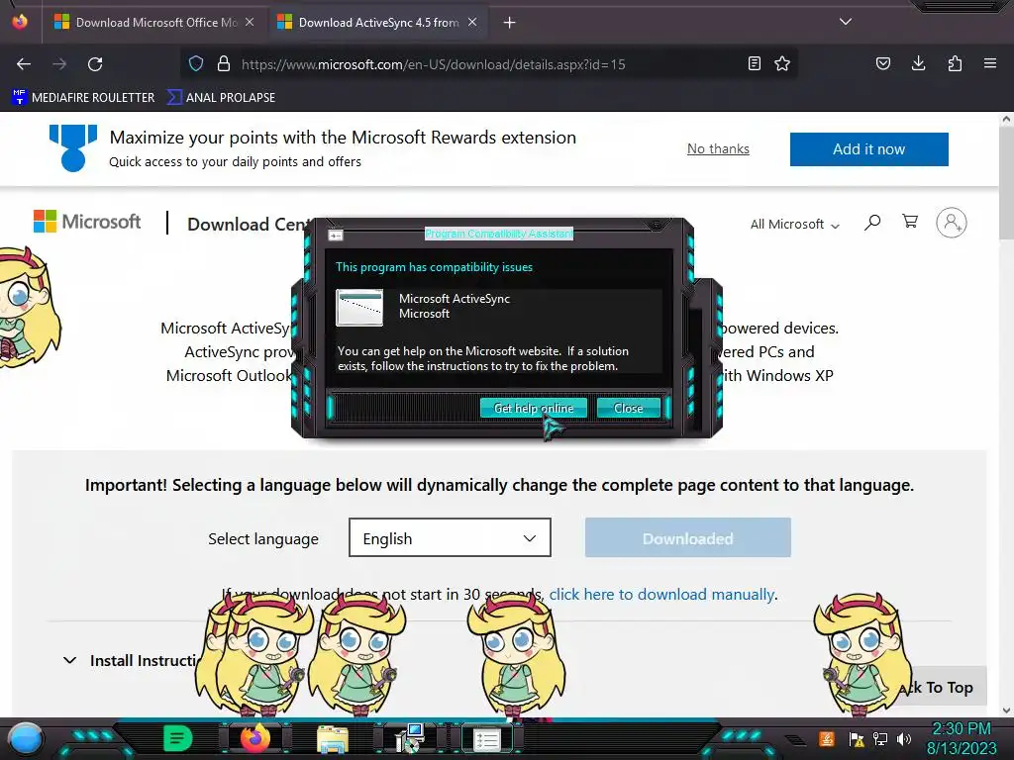Screen dimensions: 1014x760
Task: Open the installer setup taskbar icon
Action: coord(410,738)
